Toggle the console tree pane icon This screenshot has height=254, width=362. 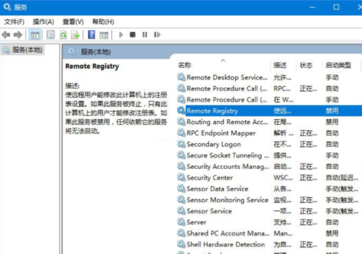[x=35, y=35]
